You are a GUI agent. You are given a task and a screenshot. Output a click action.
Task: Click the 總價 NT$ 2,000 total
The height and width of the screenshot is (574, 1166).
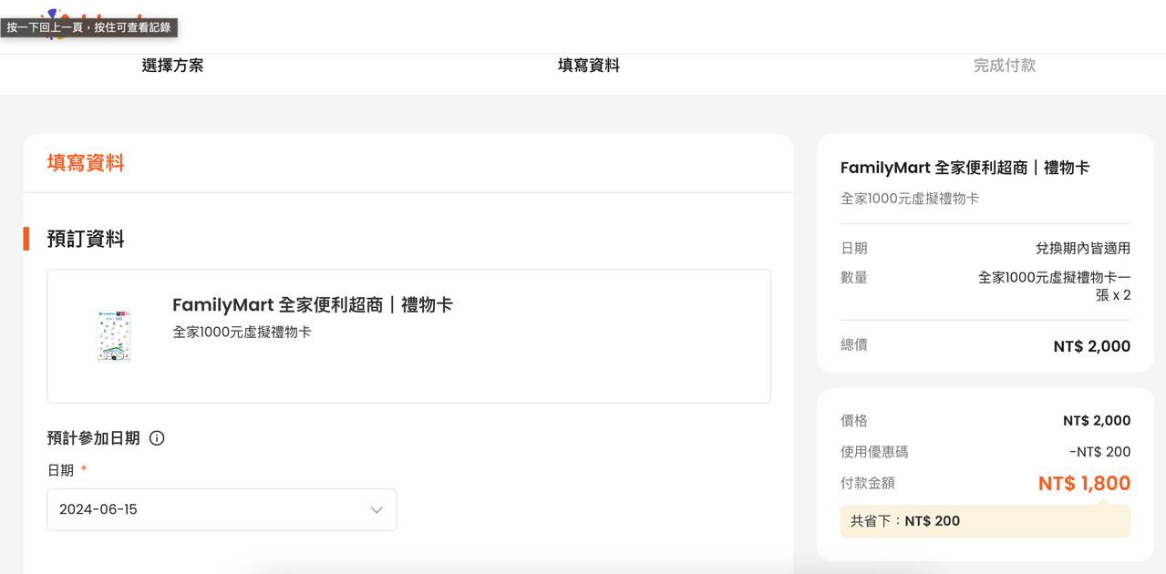(1091, 346)
